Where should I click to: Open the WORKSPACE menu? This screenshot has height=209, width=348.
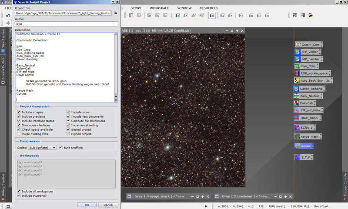(159, 8)
